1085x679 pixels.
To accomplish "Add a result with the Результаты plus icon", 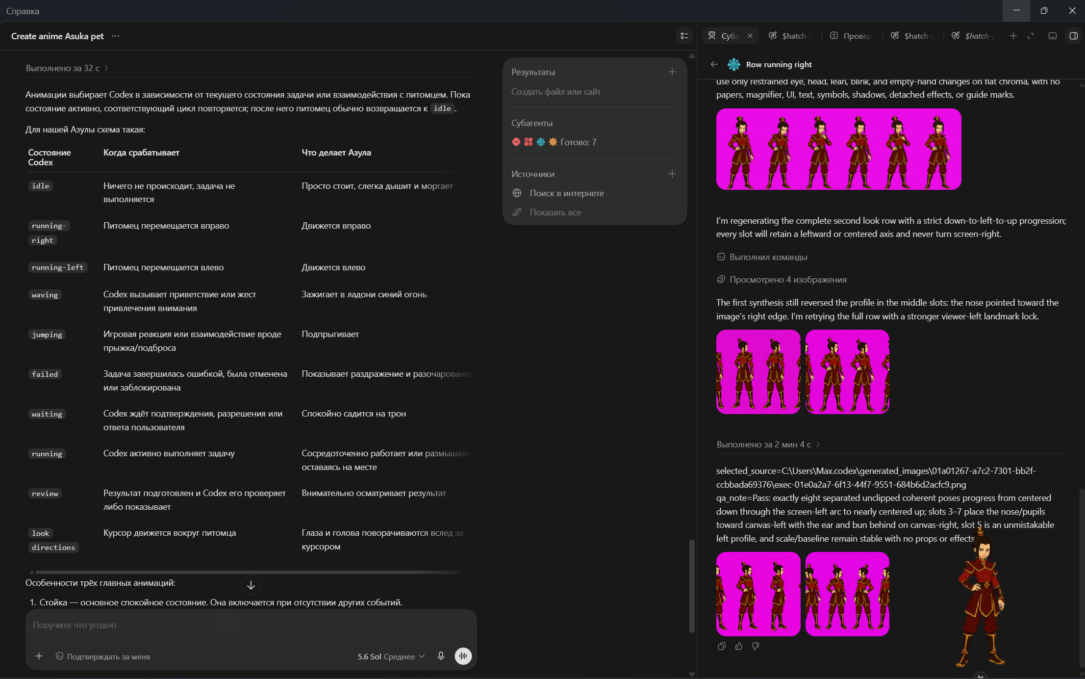I will click(672, 72).
